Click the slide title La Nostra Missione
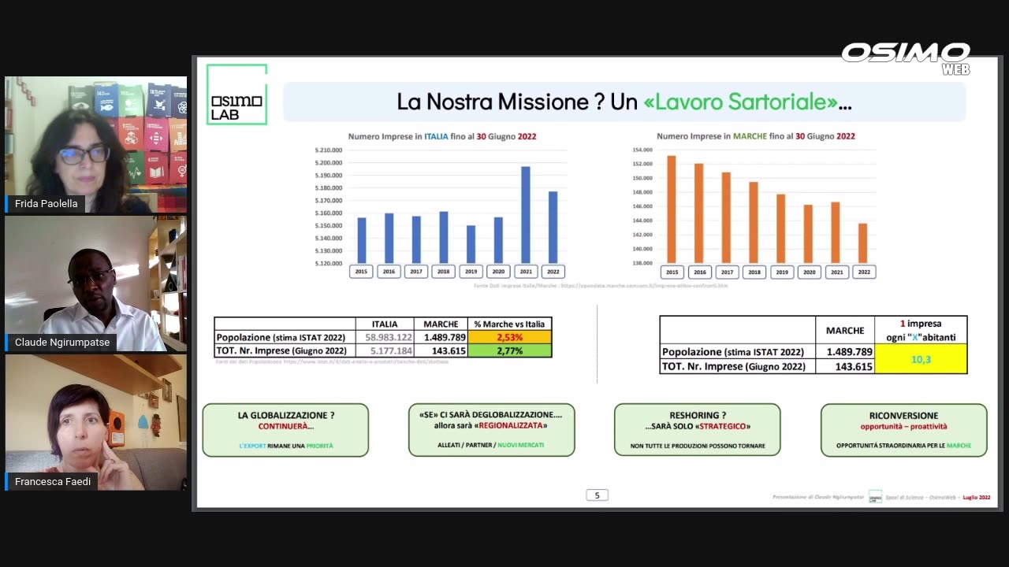The height and width of the screenshot is (567, 1009). click(x=624, y=102)
